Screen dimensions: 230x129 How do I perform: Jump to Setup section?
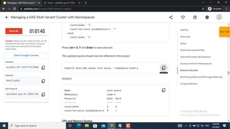[183, 43]
